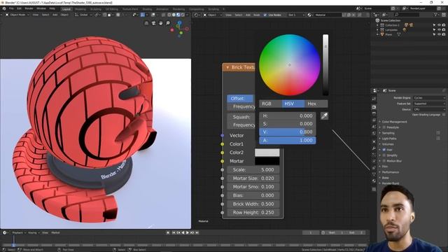This screenshot has width=448, height=252.
Task: Toggle Use Nodes checkbox
Action: 265,15
